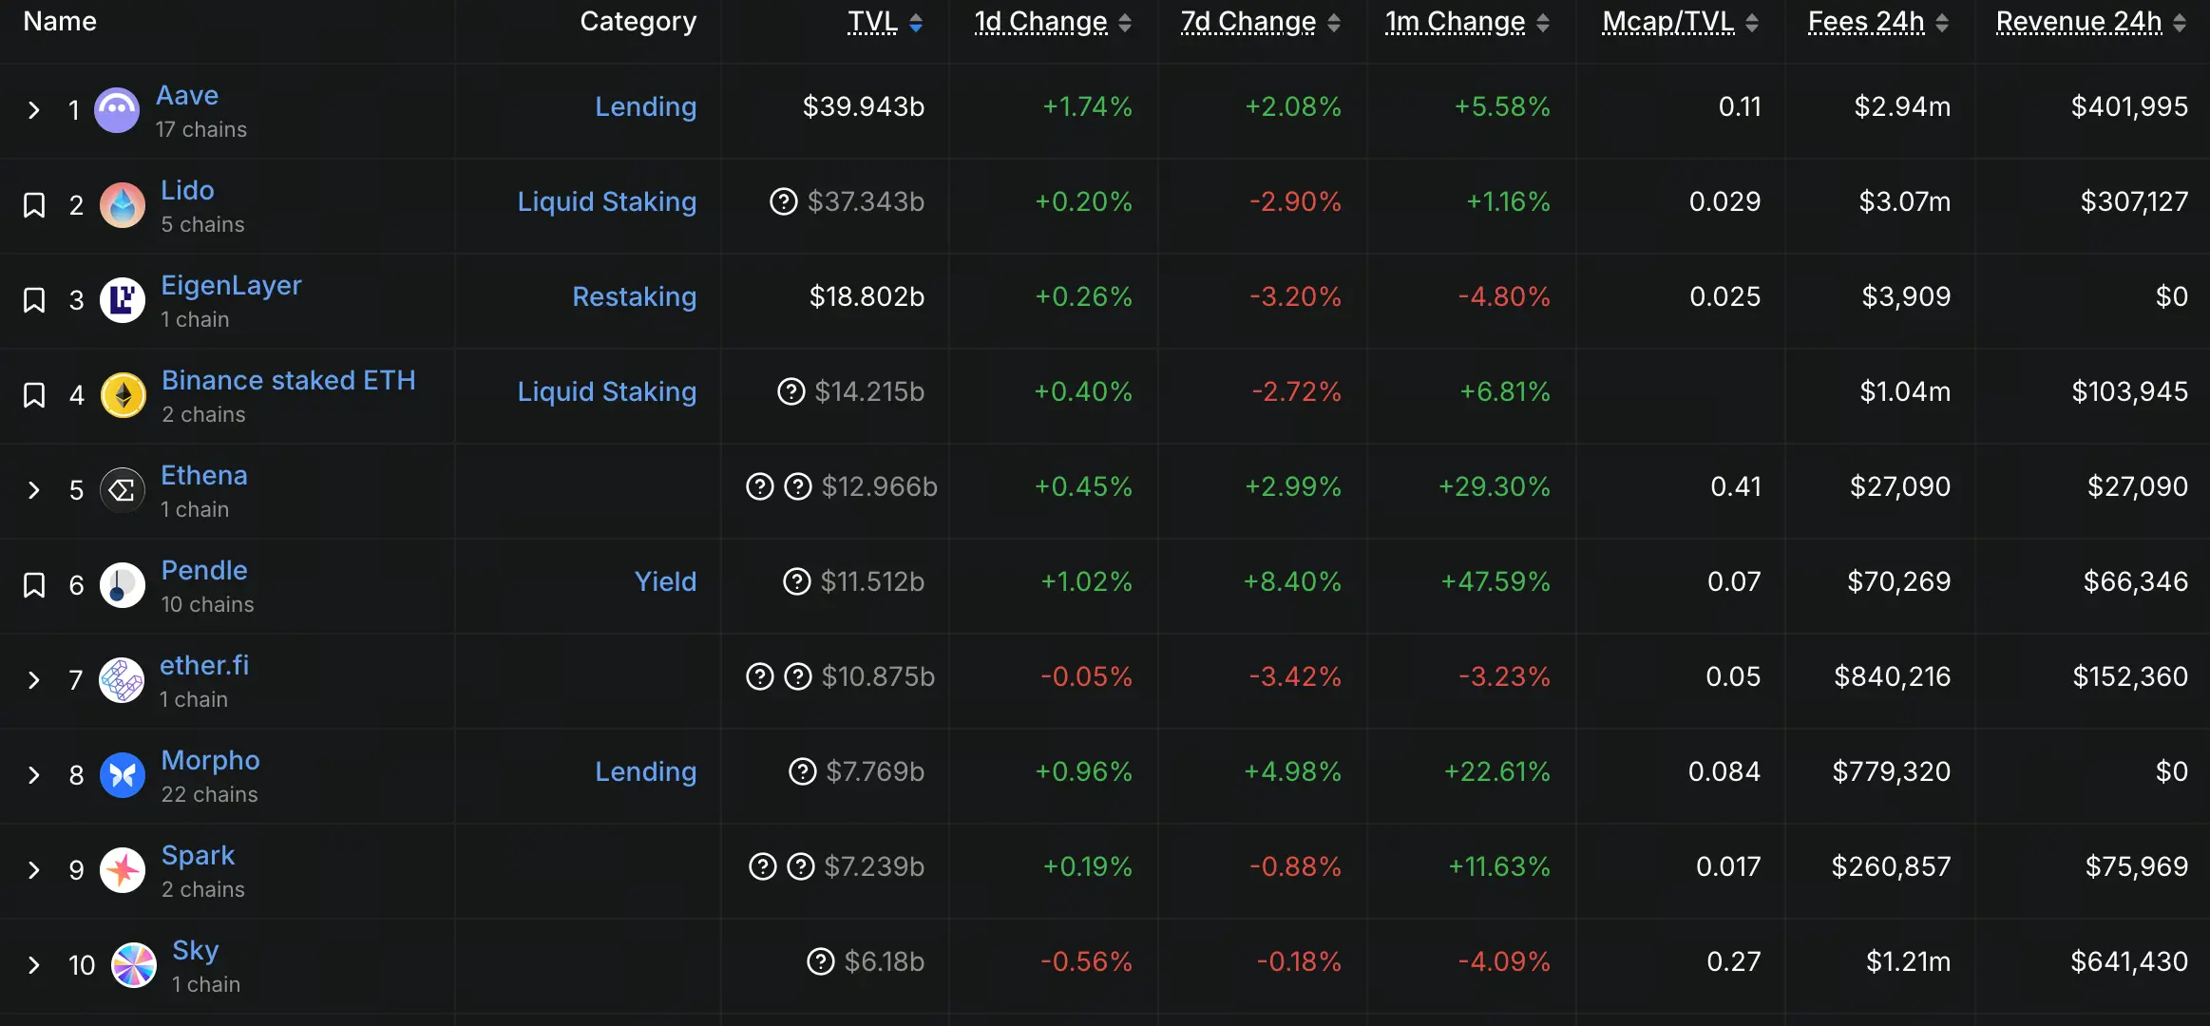Click the ether.fi protocol logo

click(122, 680)
